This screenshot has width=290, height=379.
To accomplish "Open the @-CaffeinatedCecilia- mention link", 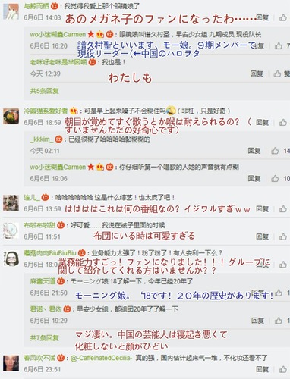I will pyautogui.click(x=101, y=358).
